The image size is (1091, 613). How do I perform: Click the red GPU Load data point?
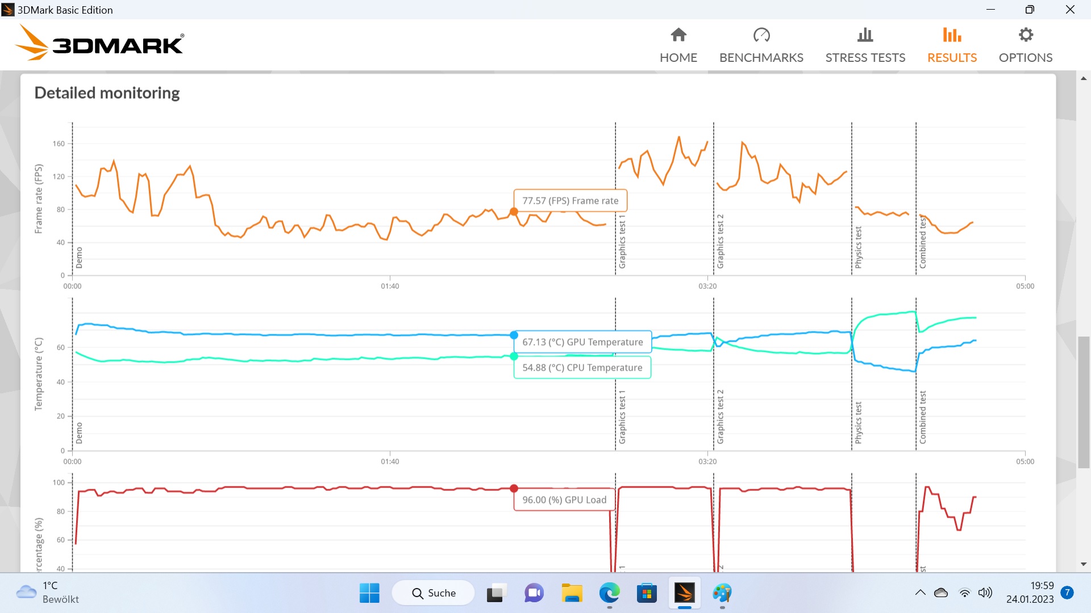tap(514, 488)
